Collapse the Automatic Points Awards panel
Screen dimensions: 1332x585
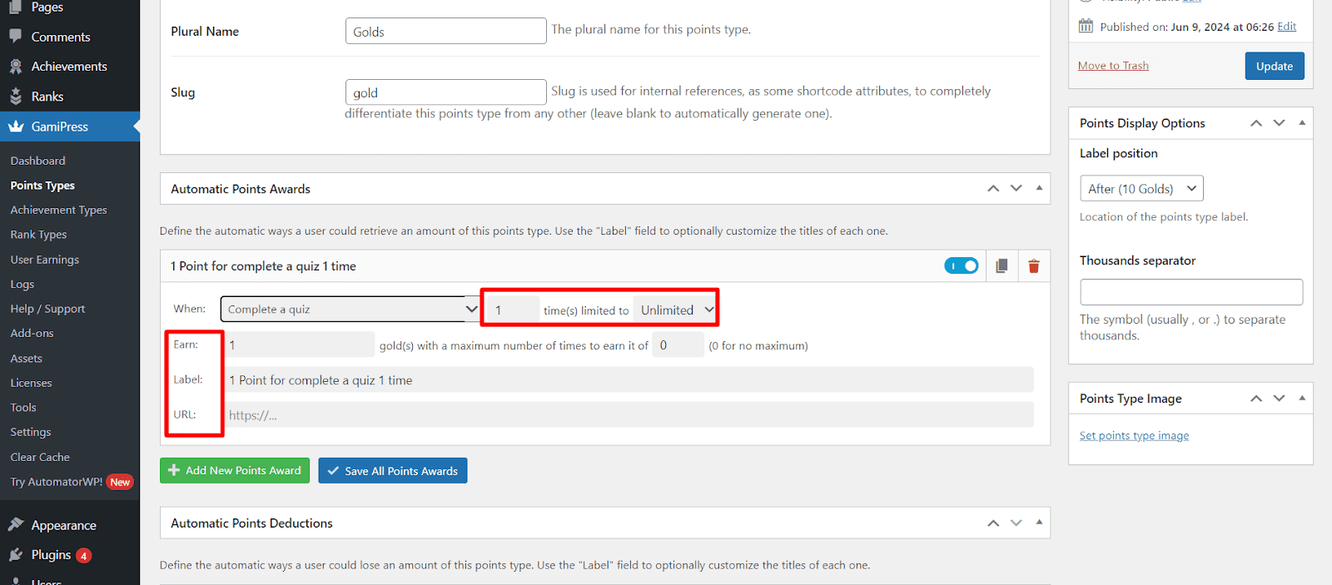pos(1039,189)
